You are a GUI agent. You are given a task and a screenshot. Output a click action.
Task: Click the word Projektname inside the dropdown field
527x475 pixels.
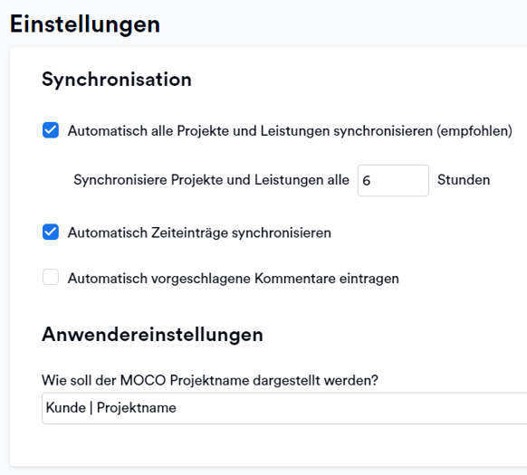(137, 408)
